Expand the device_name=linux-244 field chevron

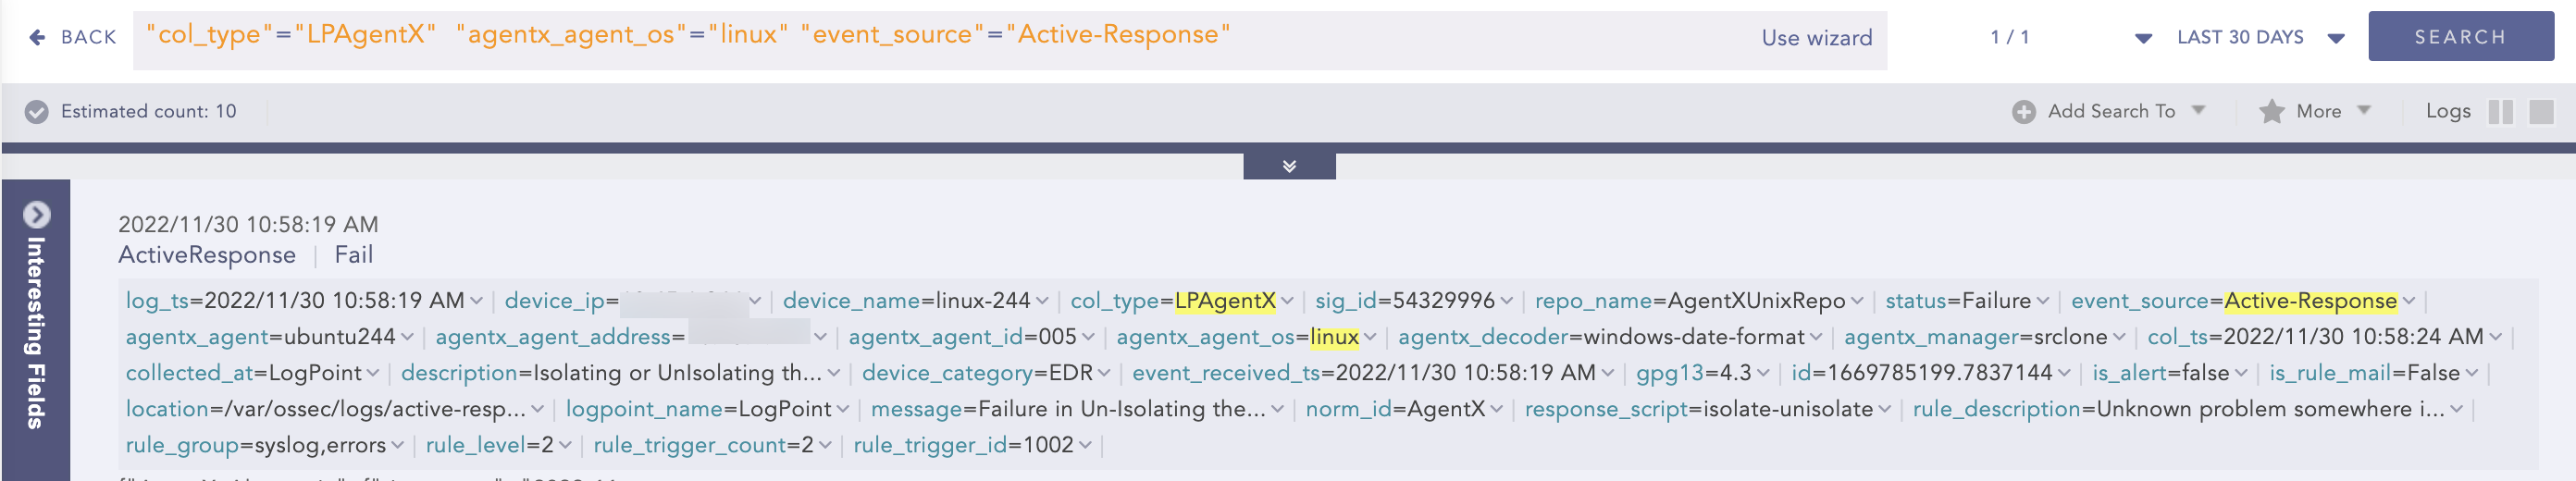(1042, 301)
